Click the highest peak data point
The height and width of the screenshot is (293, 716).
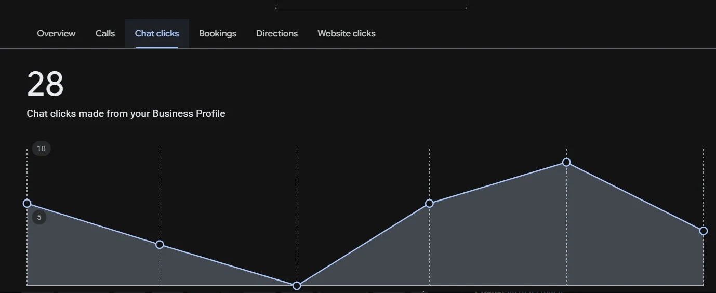pyautogui.click(x=566, y=162)
